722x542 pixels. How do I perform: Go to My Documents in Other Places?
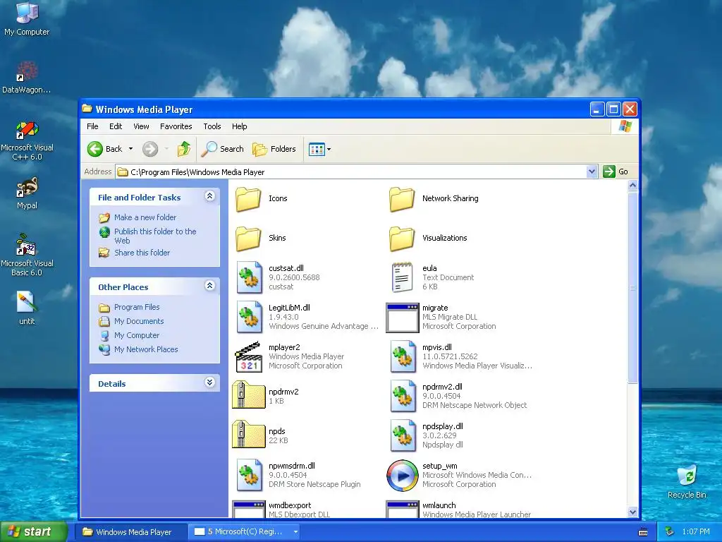pos(139,321)
